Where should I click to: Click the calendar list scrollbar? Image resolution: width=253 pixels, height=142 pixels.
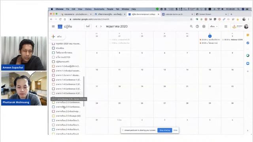click(83, 91)
